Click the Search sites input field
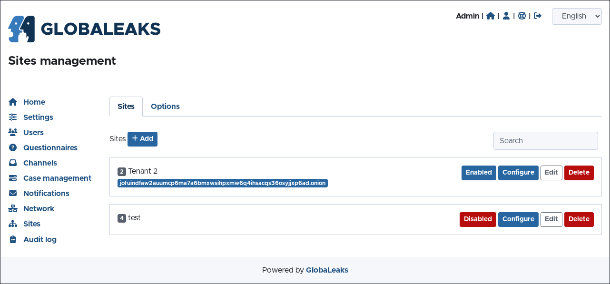The width and height of the screenshot is (610, 284). [545, 141]
